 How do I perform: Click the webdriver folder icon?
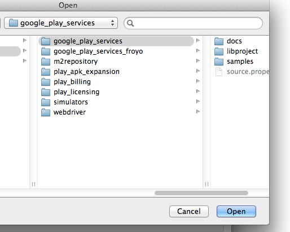[x=46, y=112]
